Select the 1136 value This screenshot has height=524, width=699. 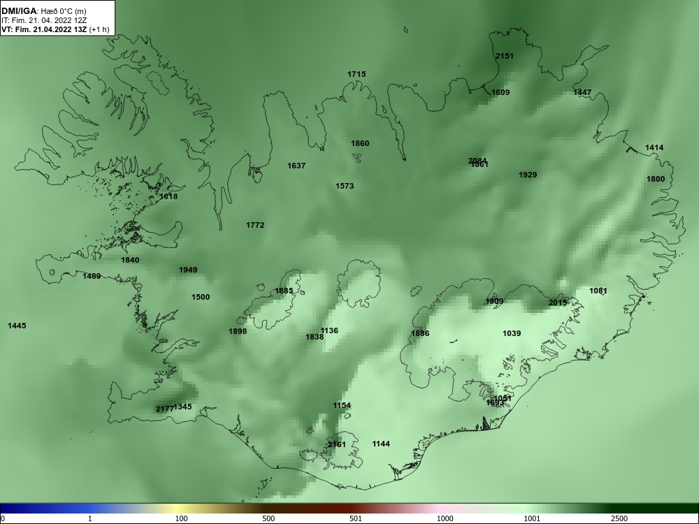click(x=330, y=330)
